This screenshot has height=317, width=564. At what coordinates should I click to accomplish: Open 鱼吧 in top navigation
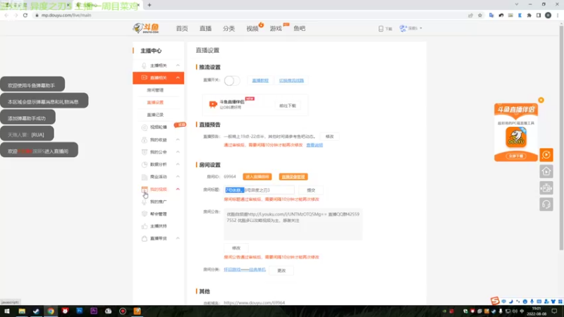[299, 28]
